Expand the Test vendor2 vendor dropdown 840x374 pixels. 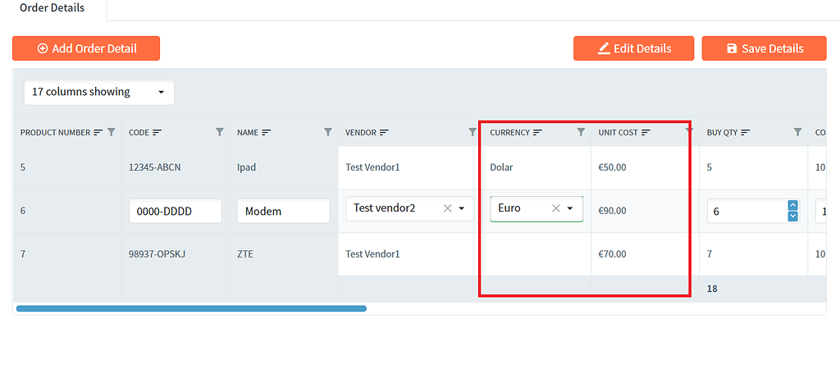coord(462,208)
